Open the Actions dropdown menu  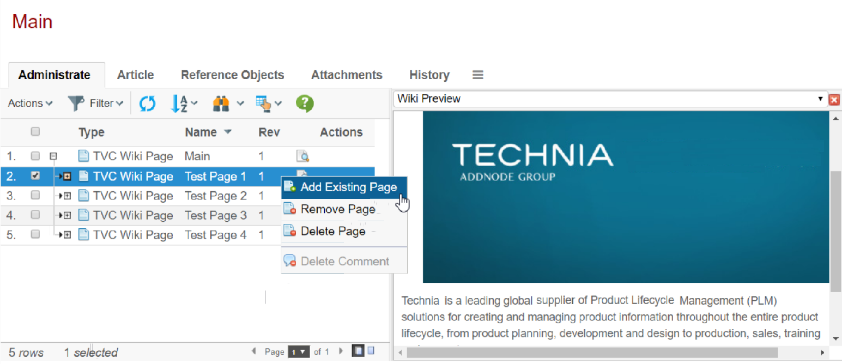click(x=30, y=103)
